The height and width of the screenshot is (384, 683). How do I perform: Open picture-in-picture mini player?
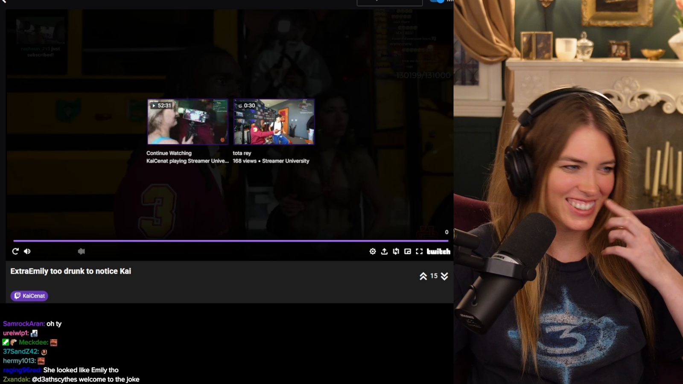(408, 251)
